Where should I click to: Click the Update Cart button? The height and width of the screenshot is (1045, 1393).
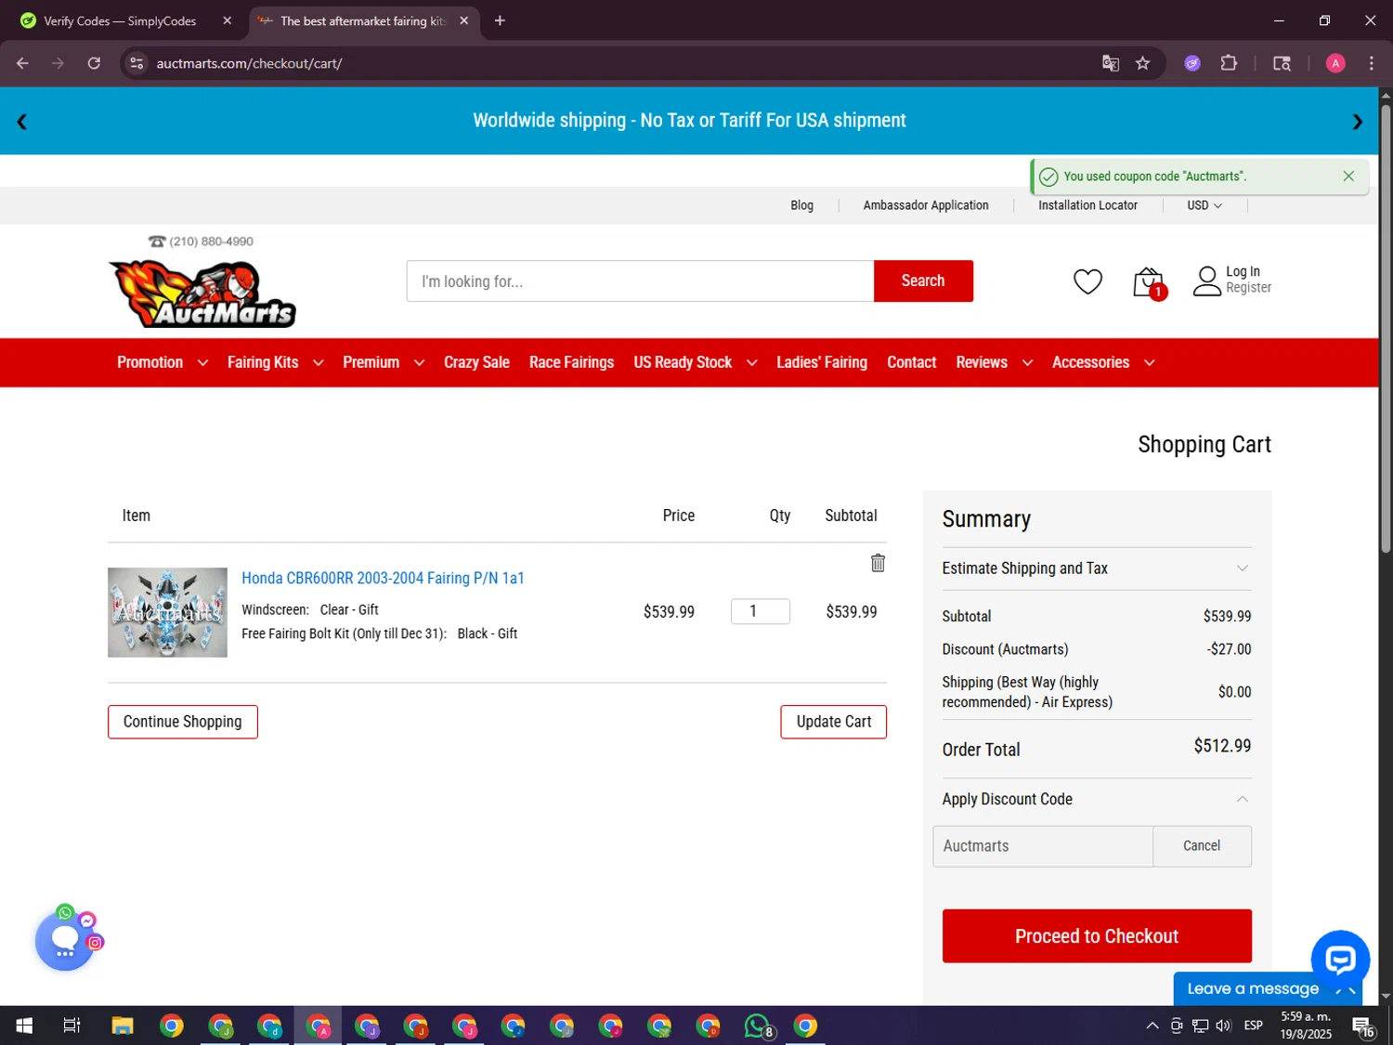click(833, 722)
